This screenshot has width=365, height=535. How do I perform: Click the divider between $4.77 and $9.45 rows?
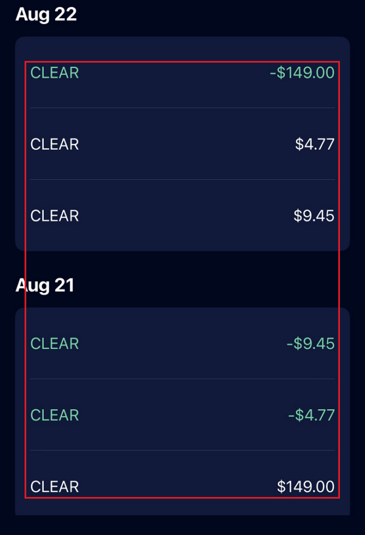[182, 180]
